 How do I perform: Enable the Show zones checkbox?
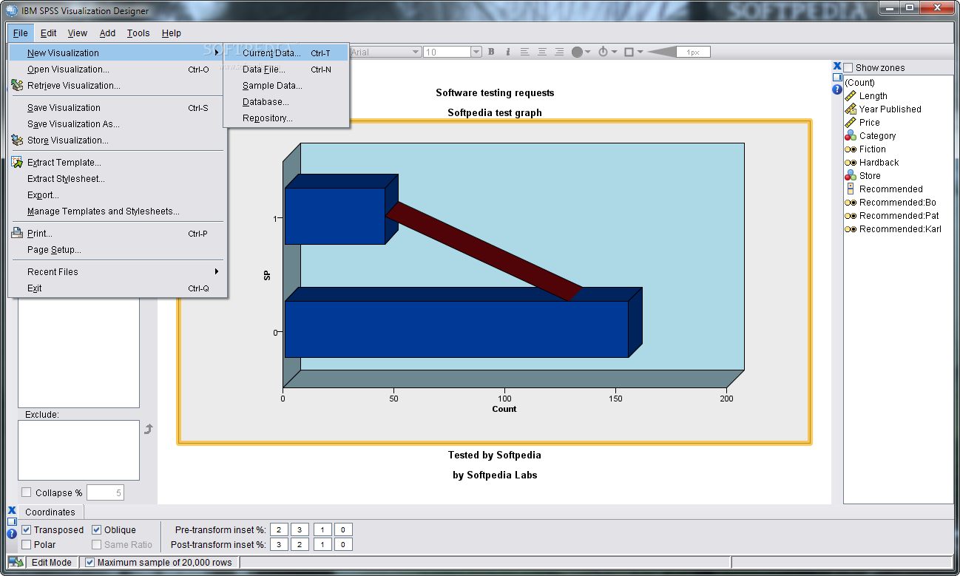tap(848, 68)
